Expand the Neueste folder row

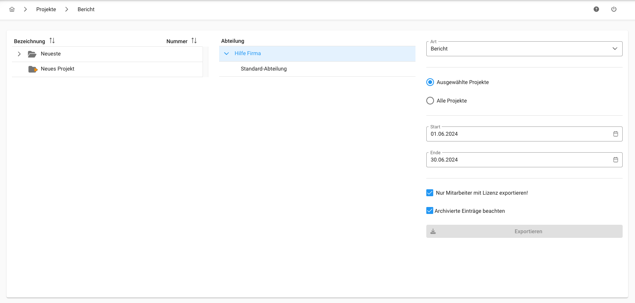tap(19, 54)
